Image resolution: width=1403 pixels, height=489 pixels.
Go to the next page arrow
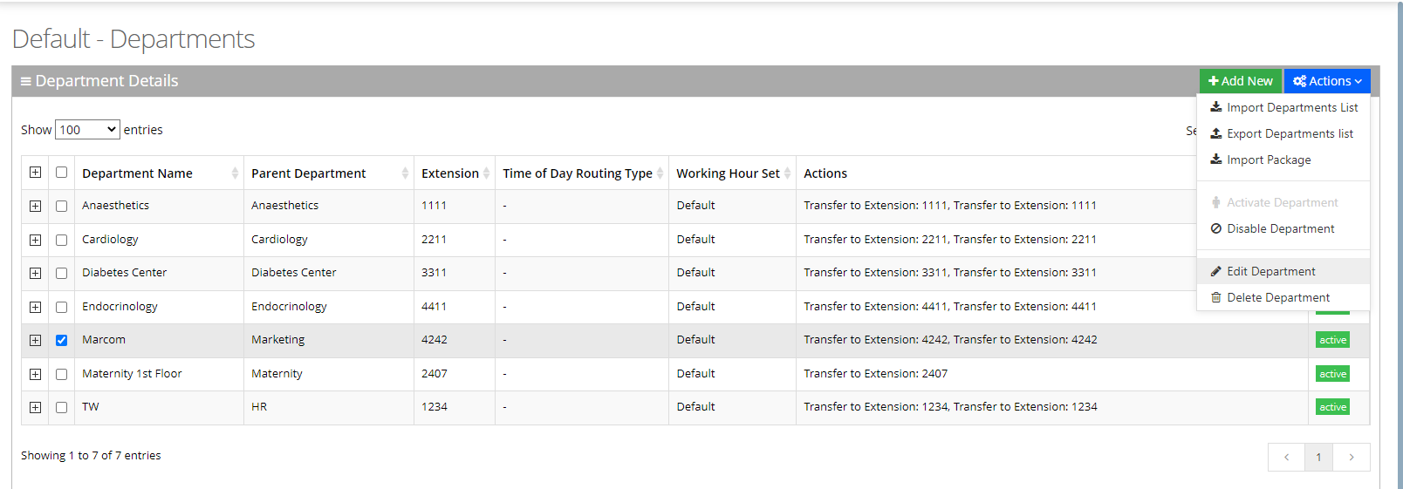point(1351,457)
